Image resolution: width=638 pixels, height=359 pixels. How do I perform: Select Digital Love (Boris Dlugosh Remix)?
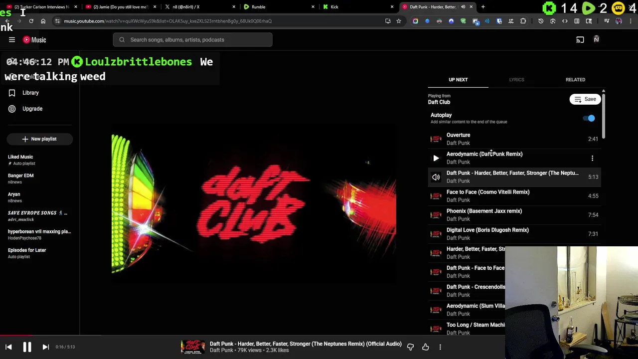[514, 234]
